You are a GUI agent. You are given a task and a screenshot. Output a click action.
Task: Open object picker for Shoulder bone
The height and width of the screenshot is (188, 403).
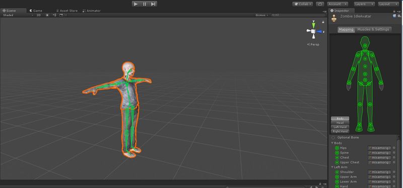394,172
